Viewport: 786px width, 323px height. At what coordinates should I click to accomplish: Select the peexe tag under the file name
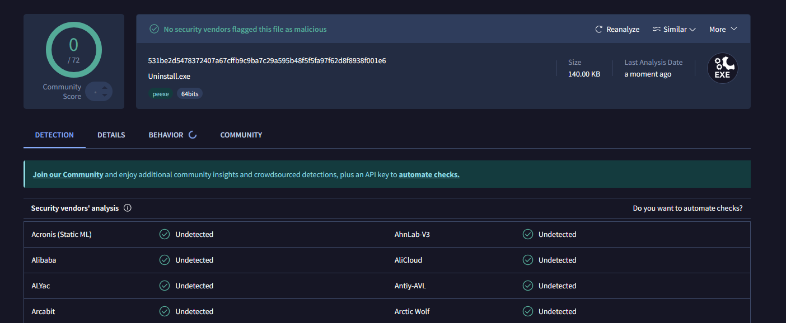(161, 93)
